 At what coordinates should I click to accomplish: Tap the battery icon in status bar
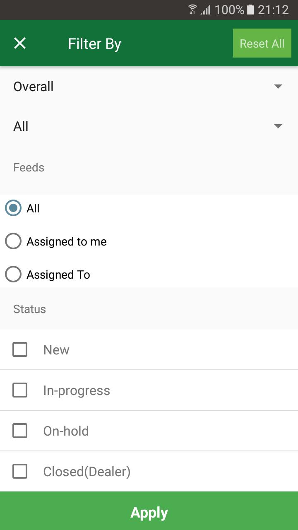(x=250, y=10)
